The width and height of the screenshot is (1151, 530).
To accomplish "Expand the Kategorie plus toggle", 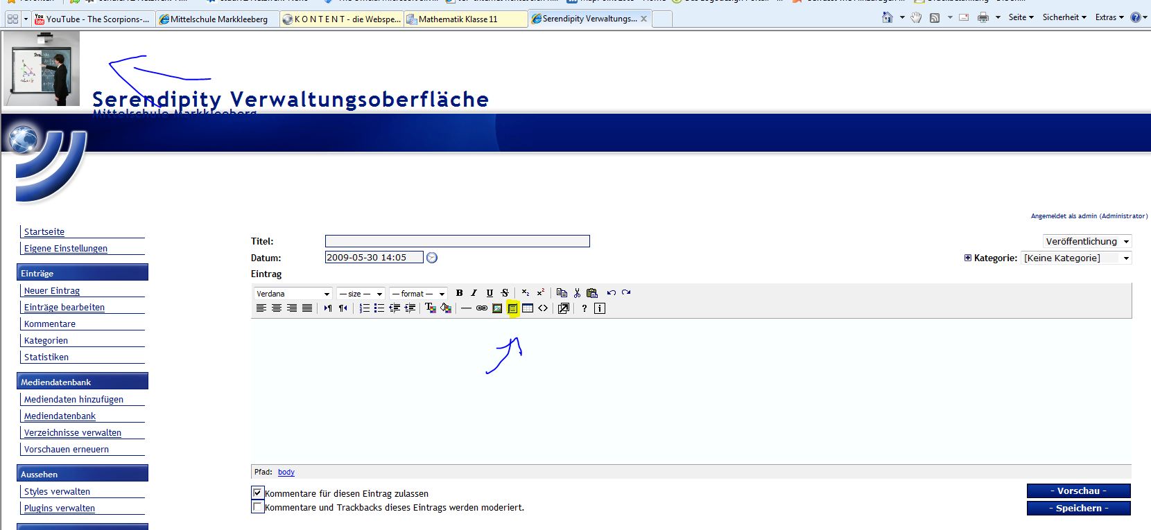I will point(968,258).
